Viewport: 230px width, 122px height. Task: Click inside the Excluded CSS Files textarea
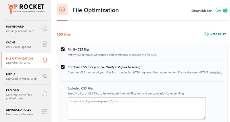click(137, 108)
